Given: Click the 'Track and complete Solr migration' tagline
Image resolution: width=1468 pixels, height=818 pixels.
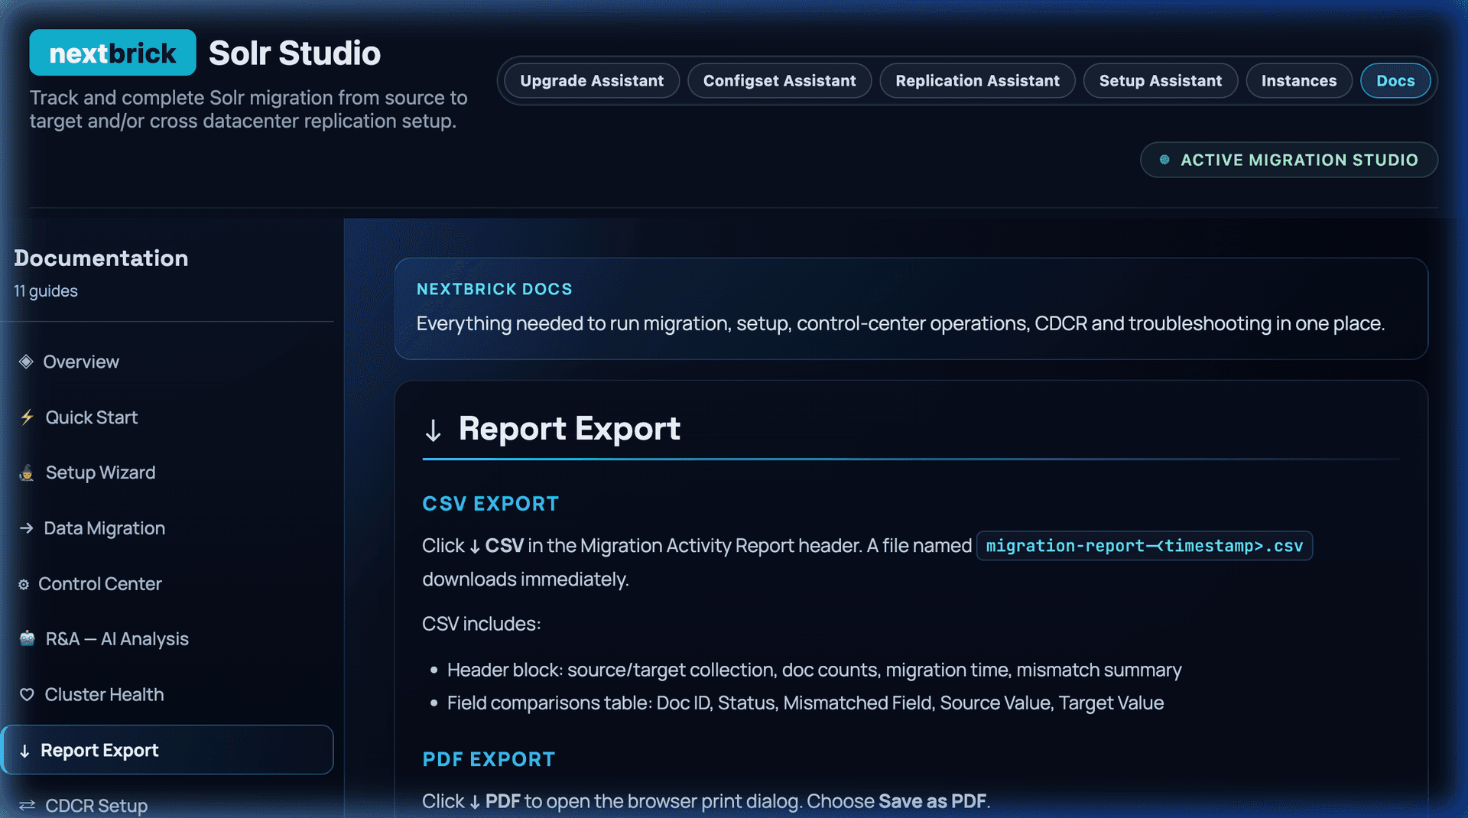Looking at the screenshot, I should point(248,109).
